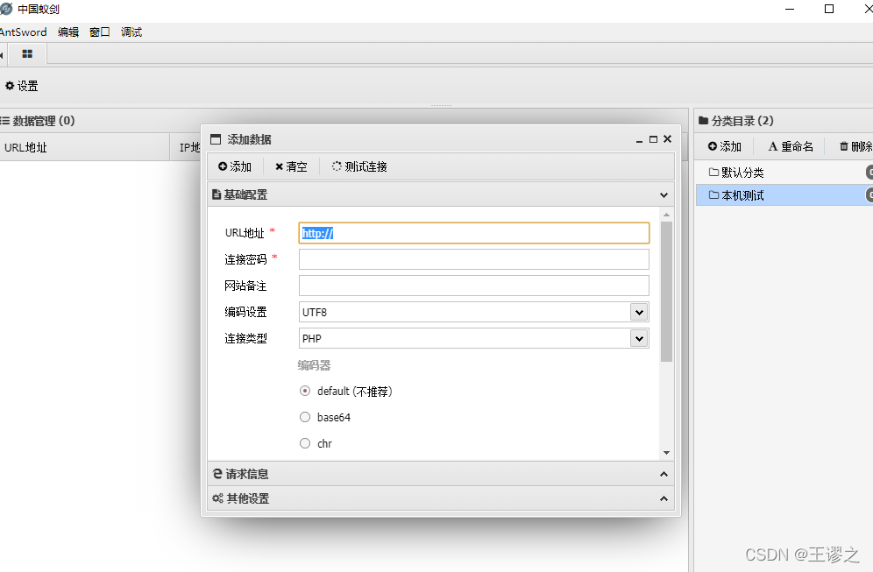Maximize the main 中国蚁剑 window
Viewport: 873px width, 572px height.
[829, 9]
